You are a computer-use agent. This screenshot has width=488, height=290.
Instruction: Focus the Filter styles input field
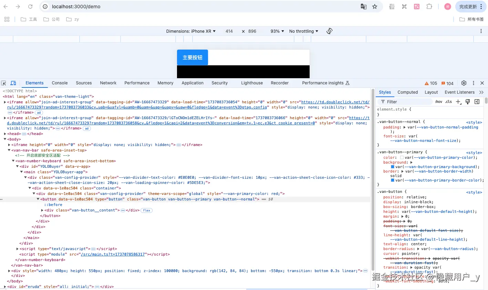pyautogui.click(x=405, y=102)
